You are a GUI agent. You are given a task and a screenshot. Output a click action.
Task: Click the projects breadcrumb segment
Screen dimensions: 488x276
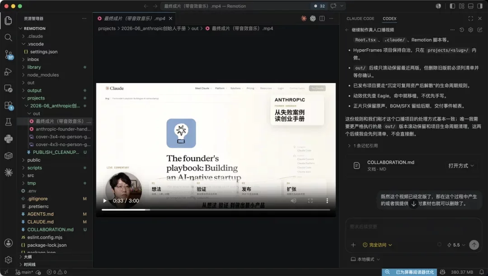(107, 28)
